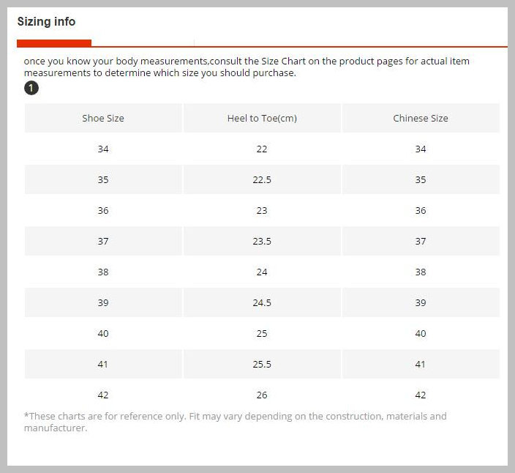515x473 pixels.
Task: Click the Heel to Toe(cm) column header
Action: coord(262,118)
